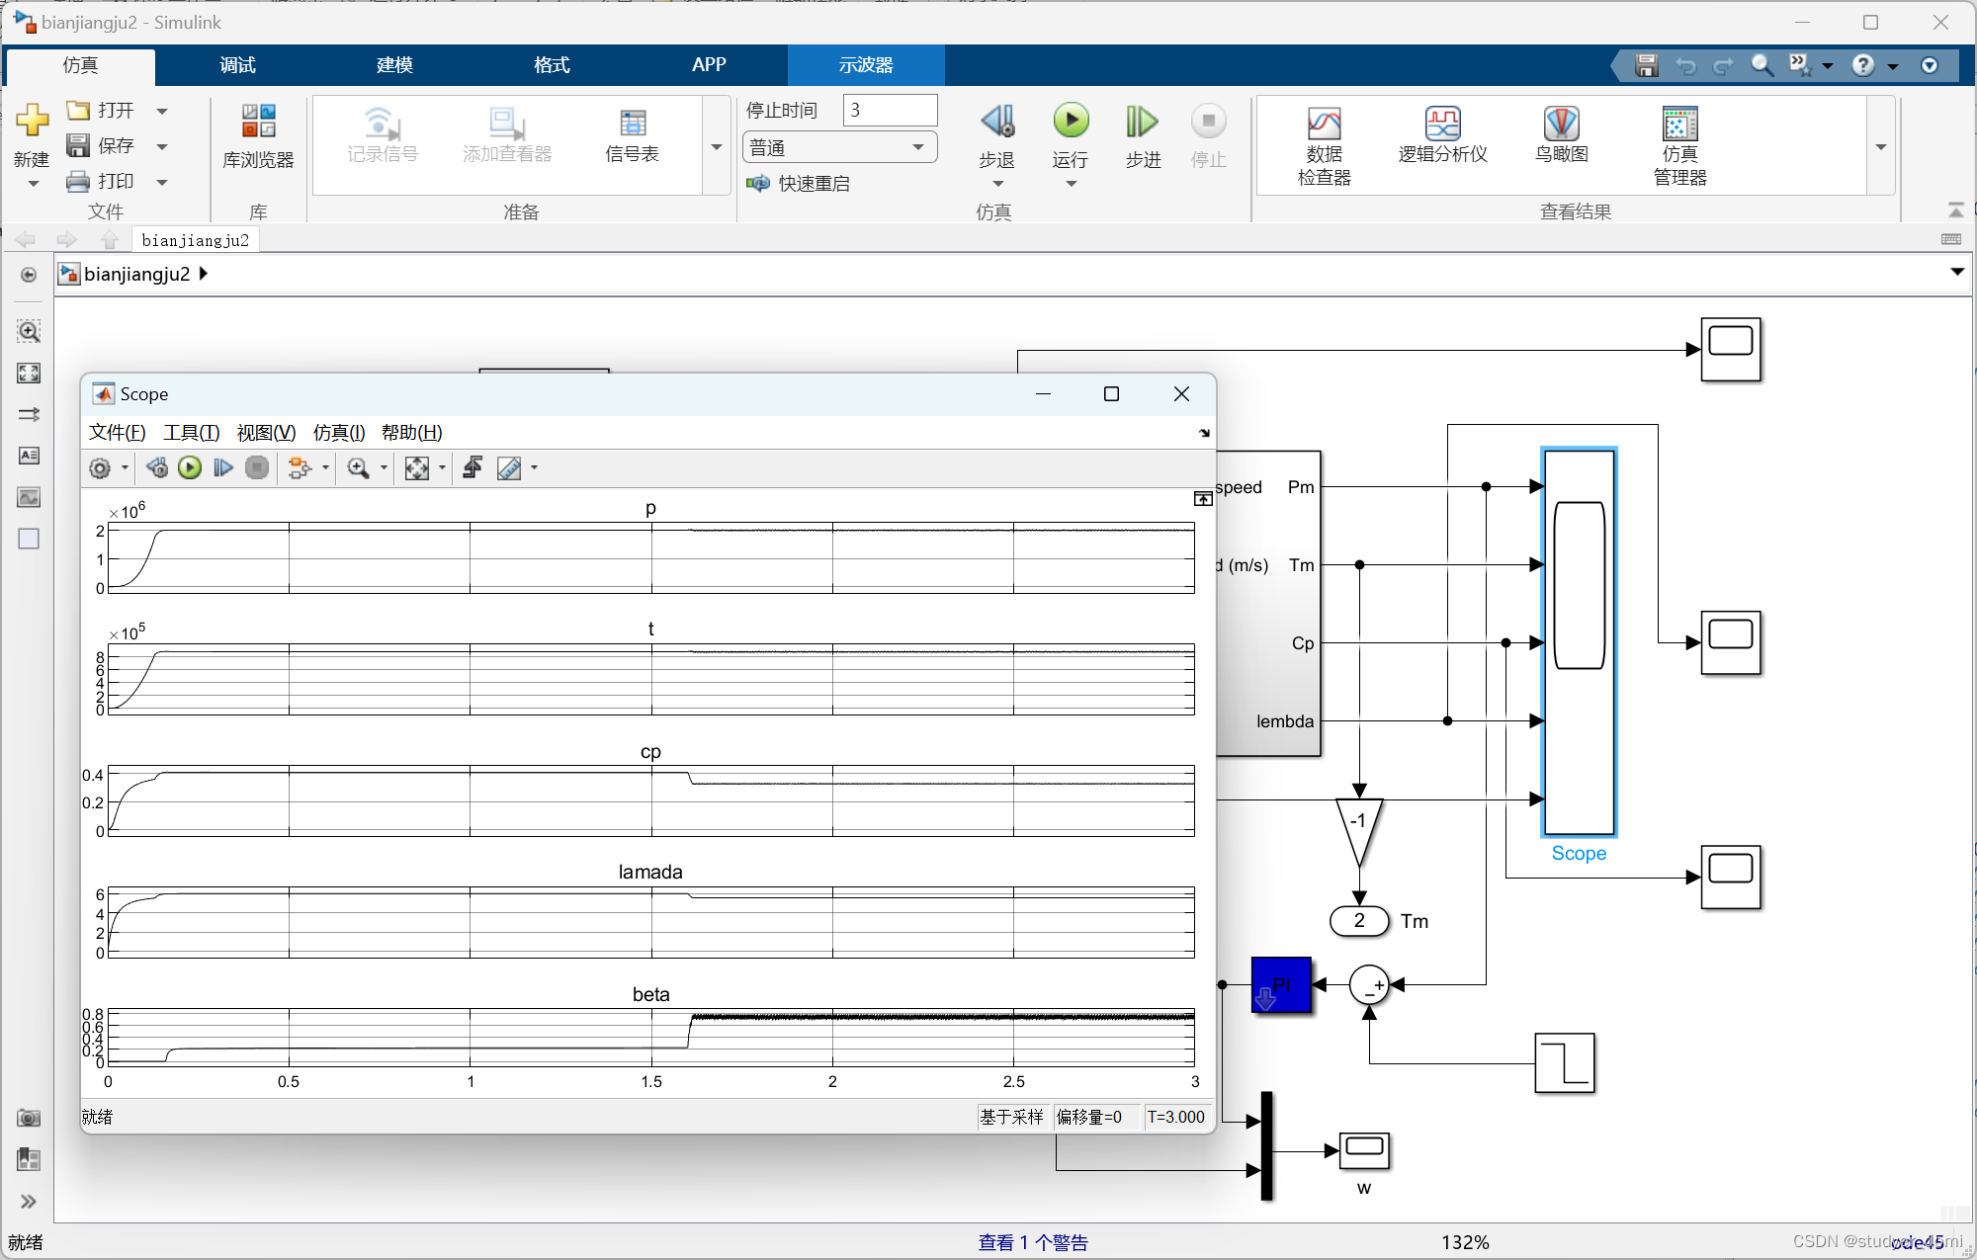Click the Open (打开) button

point(100,110)
